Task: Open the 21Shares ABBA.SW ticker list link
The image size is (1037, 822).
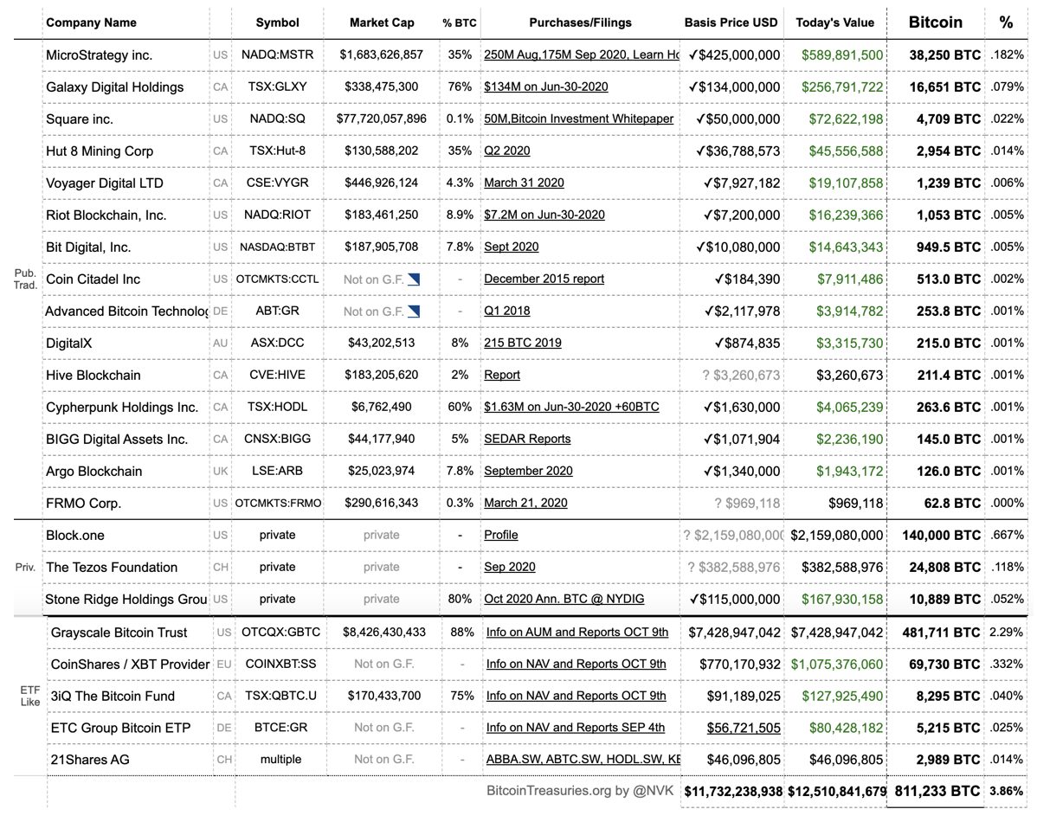Action: click(x=583, y=760)
